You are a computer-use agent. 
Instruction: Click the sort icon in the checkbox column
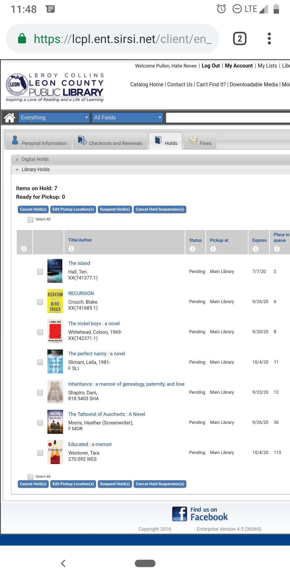coord(24,249)
